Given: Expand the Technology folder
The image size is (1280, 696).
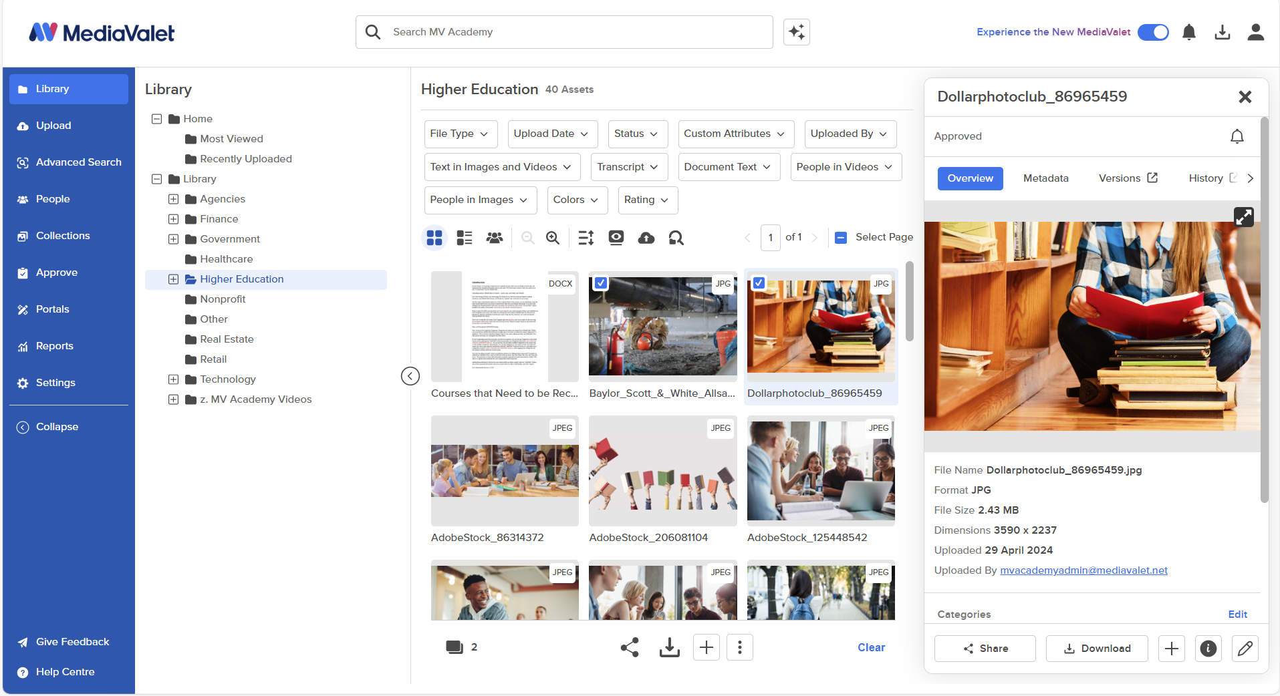Looking at the screenshot, I should (173, 379).
